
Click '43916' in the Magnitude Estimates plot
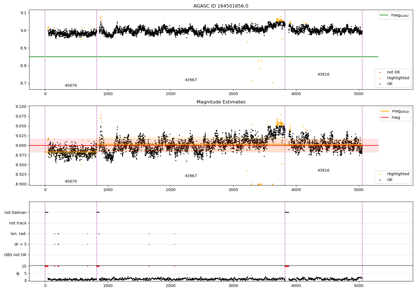pos(323,170)
